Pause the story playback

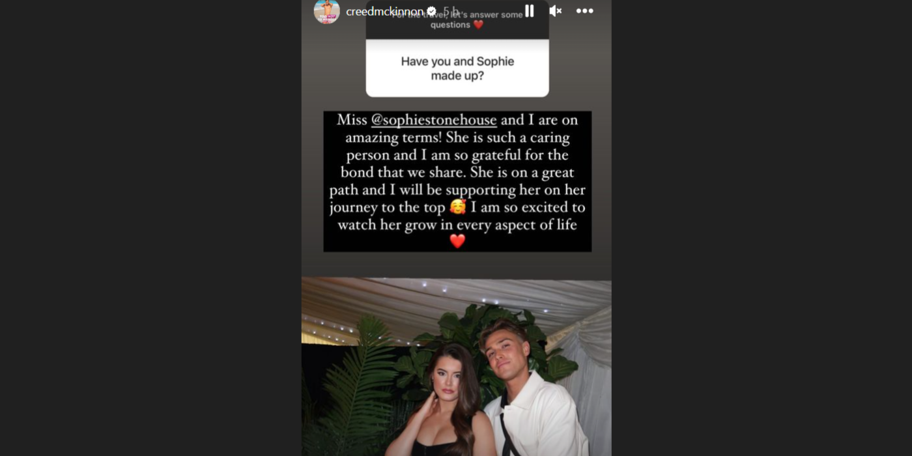coord(529,11)
